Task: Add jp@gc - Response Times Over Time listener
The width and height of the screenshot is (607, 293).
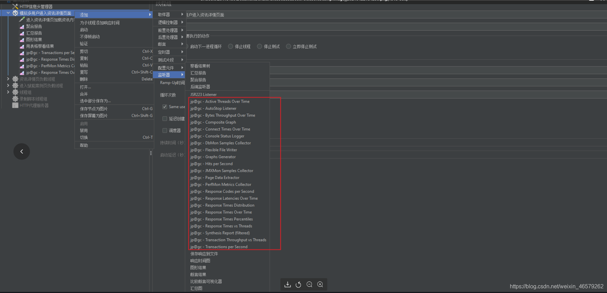Action: point(228,212)
